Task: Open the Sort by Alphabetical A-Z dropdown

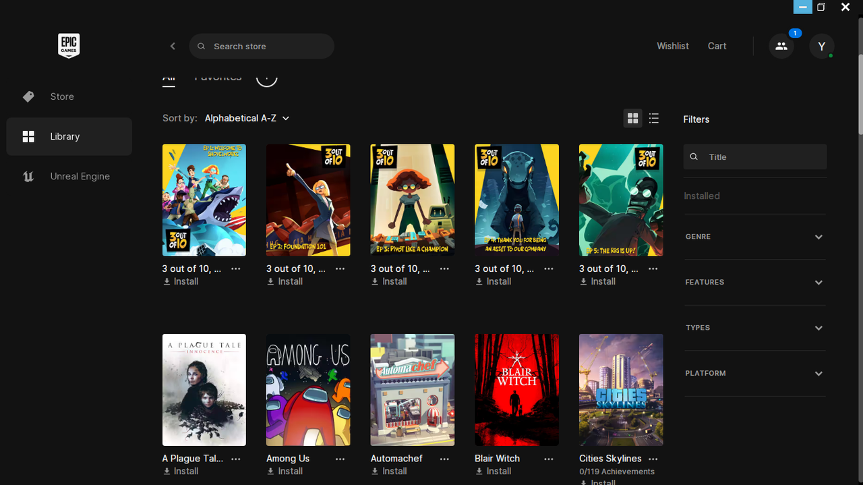Action: pyautogui.click(x=247, y=118)
